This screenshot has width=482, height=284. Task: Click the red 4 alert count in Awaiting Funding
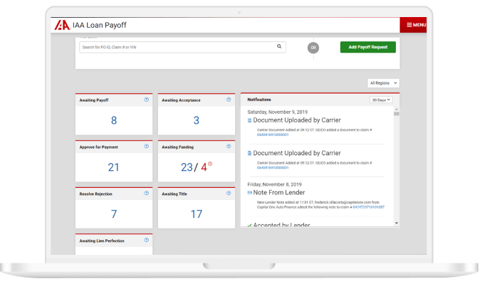[x=204, y=167]
